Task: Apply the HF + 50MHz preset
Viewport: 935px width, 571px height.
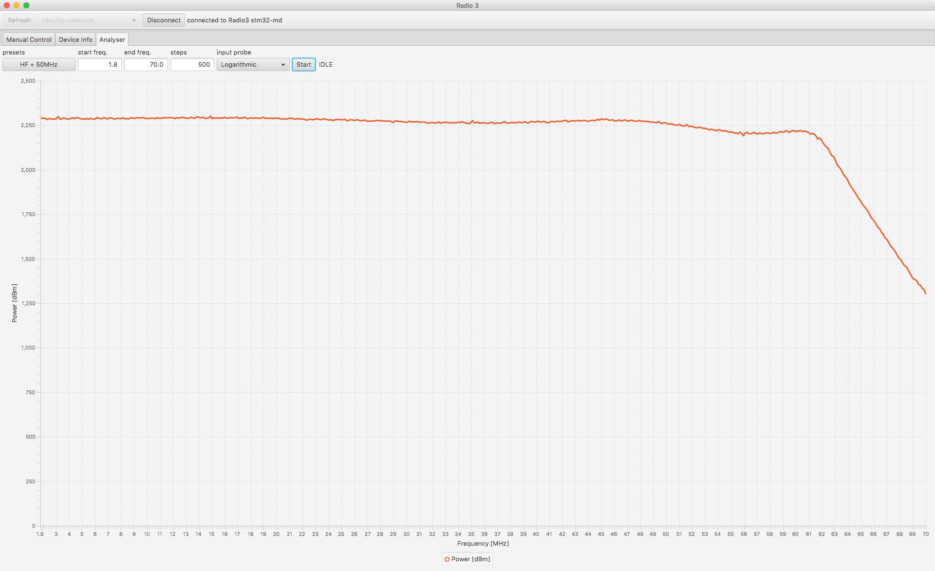Action: tap(39, 64)
